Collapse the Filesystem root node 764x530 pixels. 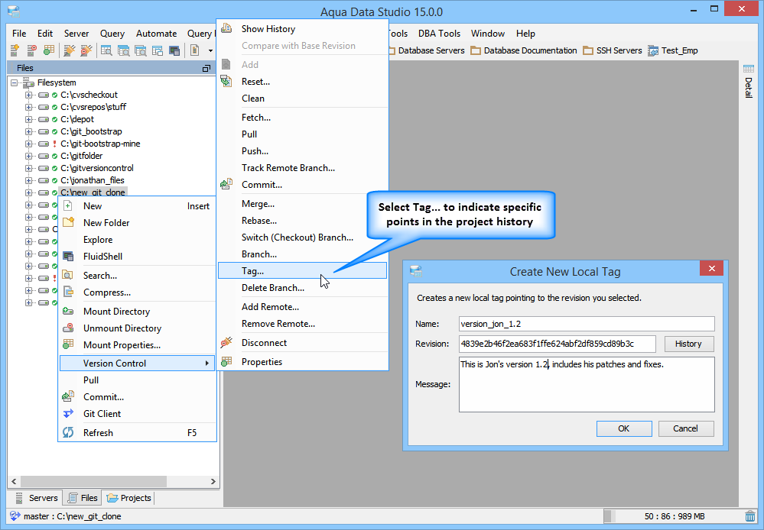(14, 82)
